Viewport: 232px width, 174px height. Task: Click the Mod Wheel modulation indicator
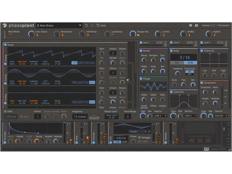point(10,35)
